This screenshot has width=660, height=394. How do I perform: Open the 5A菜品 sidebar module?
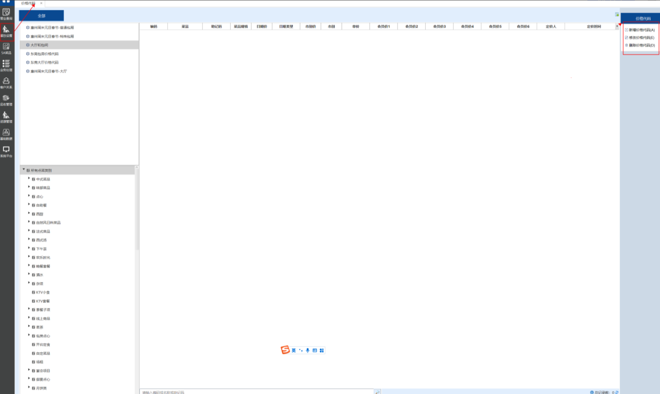[x=6, y=48]
